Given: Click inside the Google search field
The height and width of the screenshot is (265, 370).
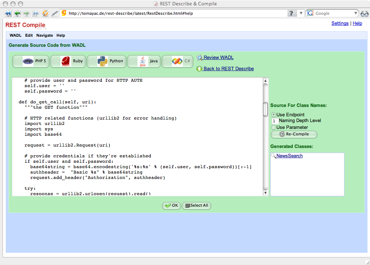Looking at the screenshot, I should pyautogui.click(x=333, y=13).
